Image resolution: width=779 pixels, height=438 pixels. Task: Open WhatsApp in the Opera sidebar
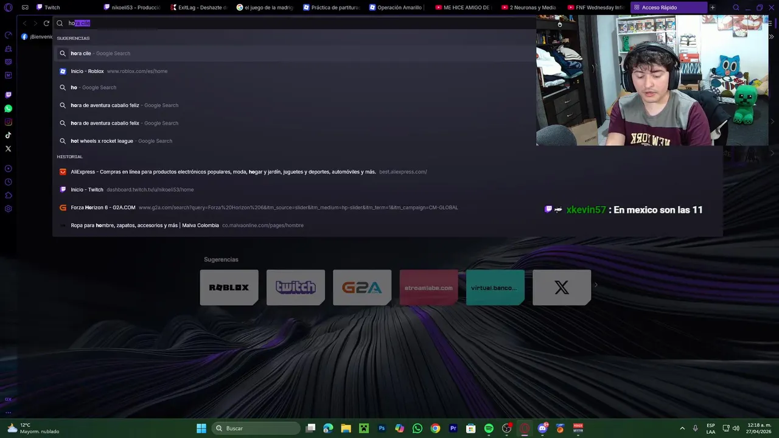pos(9,108)
